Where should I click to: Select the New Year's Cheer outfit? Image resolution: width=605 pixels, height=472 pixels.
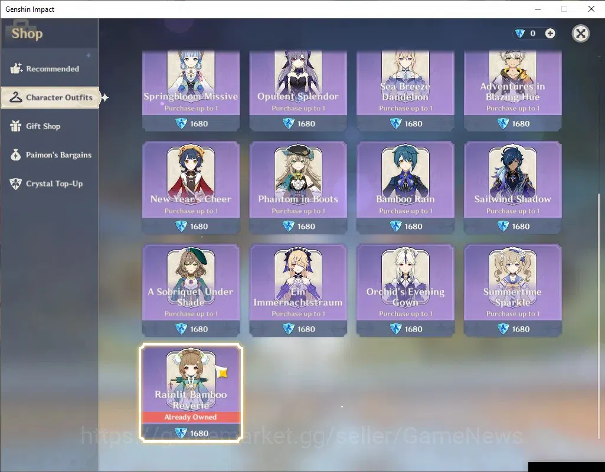pos(191,188)
